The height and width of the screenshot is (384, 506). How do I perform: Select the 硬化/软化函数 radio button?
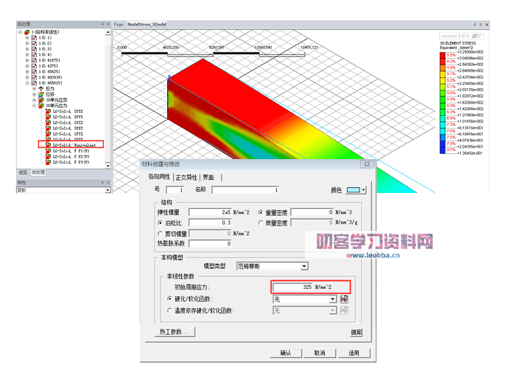pyautogui.click(x=169, y=299)
